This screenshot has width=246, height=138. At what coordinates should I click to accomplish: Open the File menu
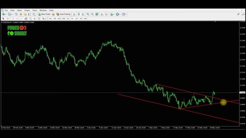6,10
